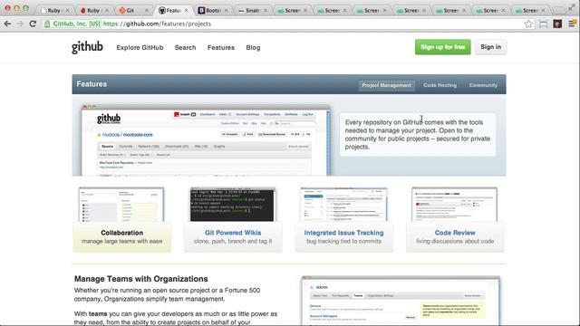This screenshot has width=580, height=326.
Task: Open the Code Review link
Action: pyautogui.click(x=455, y=233)
